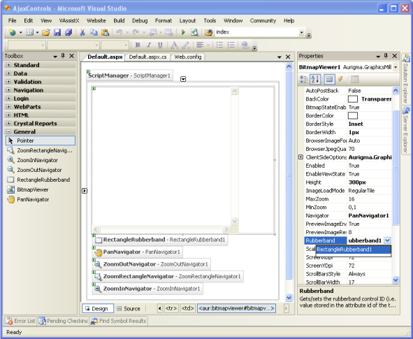This screenshot has width=413, height=339.
Task: Open the Debug menu
Action: [140, 20]
